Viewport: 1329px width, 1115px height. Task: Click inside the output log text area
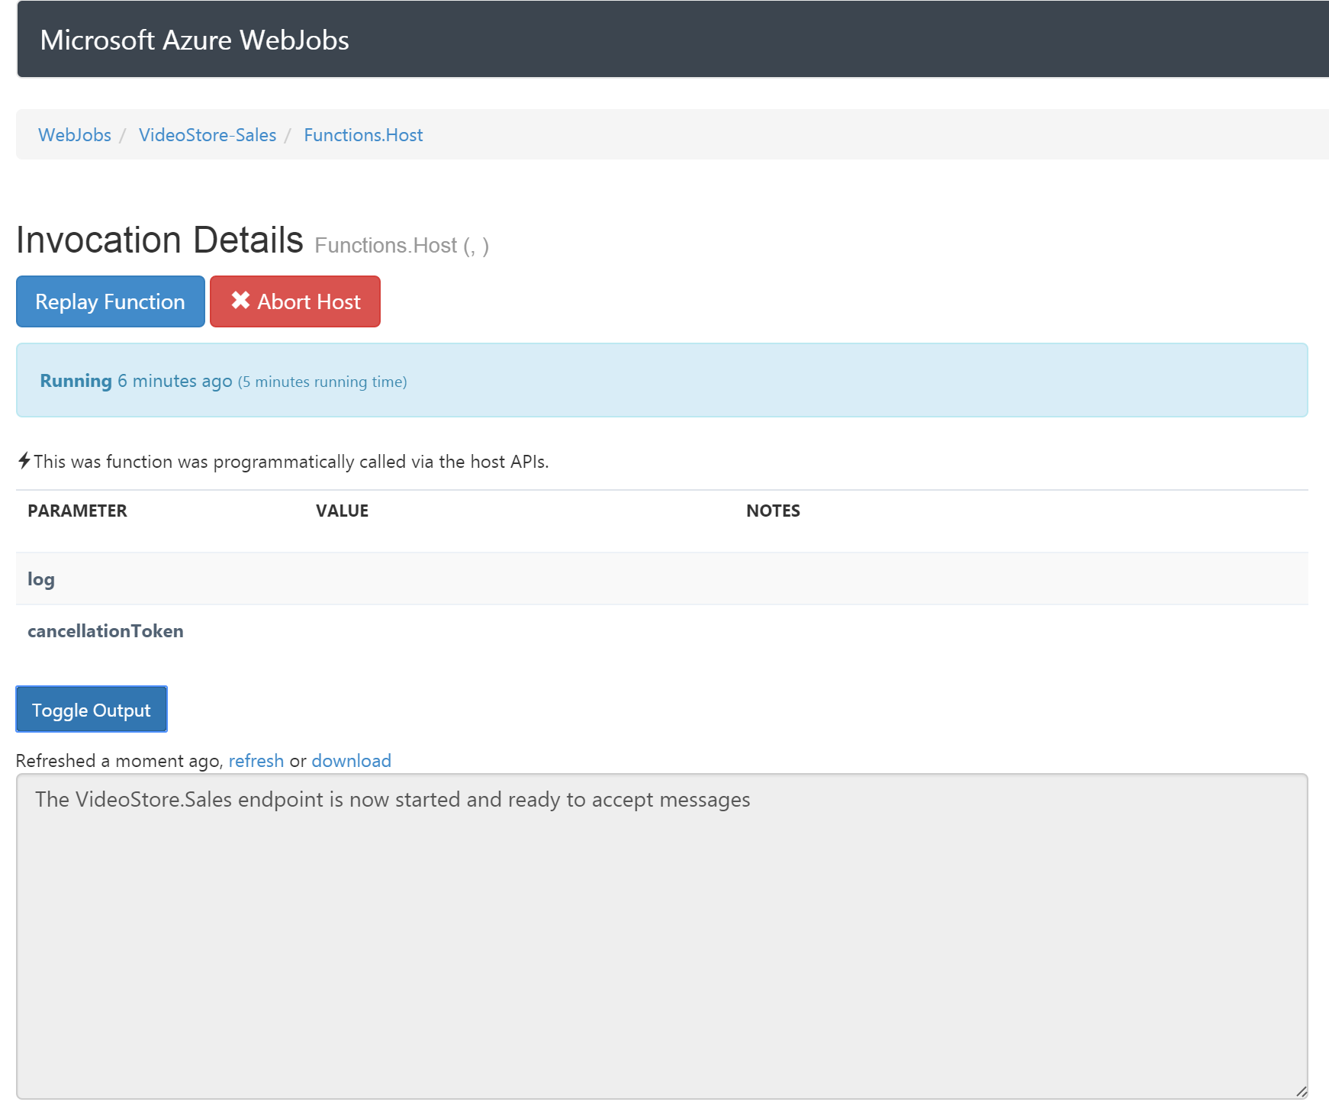[x=662, y=936]
